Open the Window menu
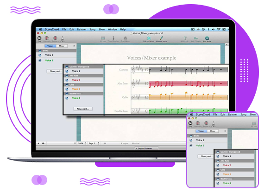This screenshot has width=264, height=192. (x=112, y=29)
